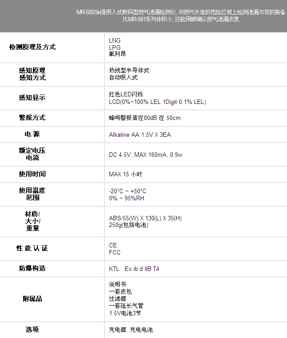Viewport: 287px width, 338px height.
Task: Click the CE certification value
Action: click(x=113, y=245)
